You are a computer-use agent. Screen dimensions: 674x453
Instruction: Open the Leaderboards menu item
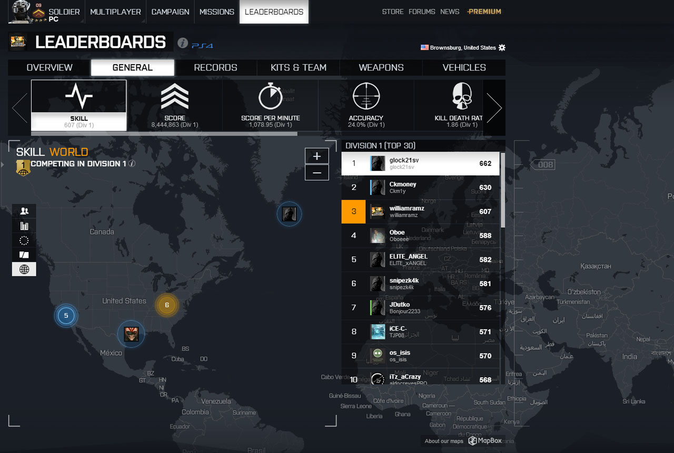pyautogui.click(x=274, y=12)
